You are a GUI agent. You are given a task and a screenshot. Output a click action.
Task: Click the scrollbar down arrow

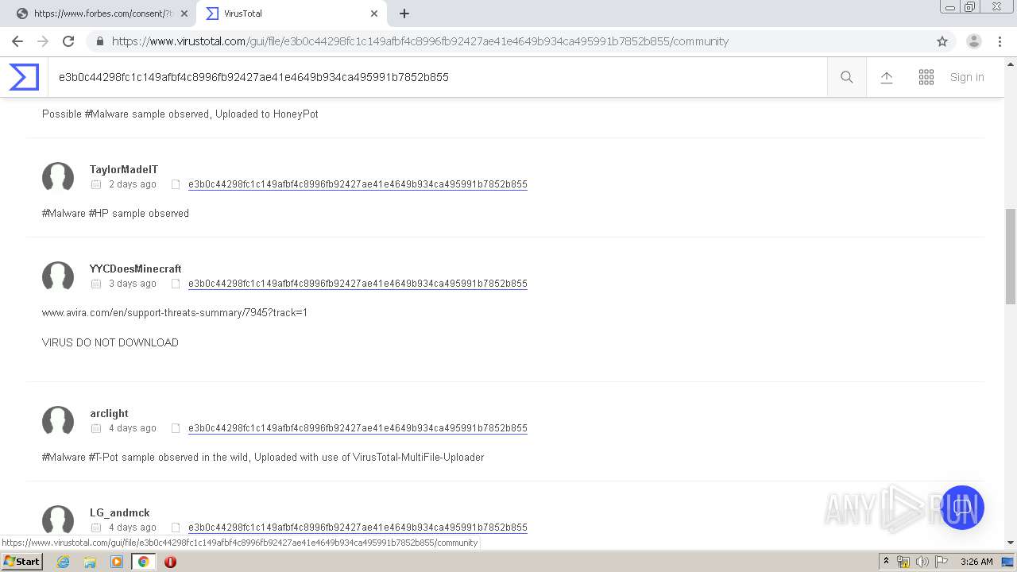(1011, 543)
